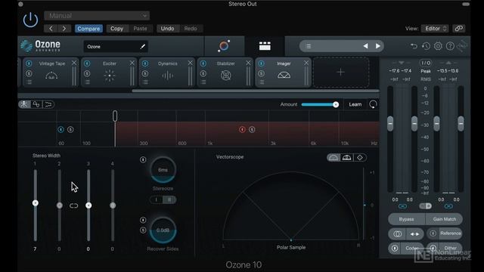Bypass the Stabilizer module power
484x272 pixels.
point(203,63)
